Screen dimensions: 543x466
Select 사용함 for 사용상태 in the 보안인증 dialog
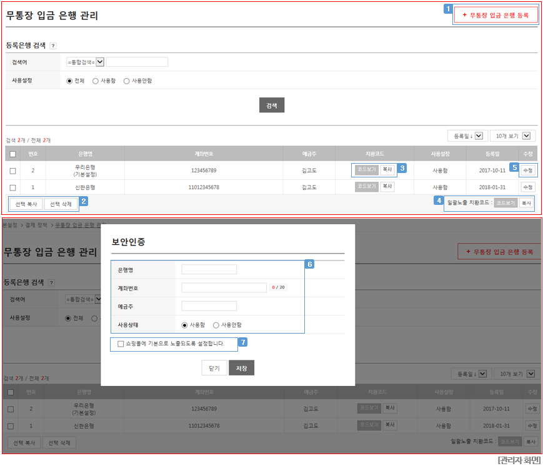pos(184,325)
